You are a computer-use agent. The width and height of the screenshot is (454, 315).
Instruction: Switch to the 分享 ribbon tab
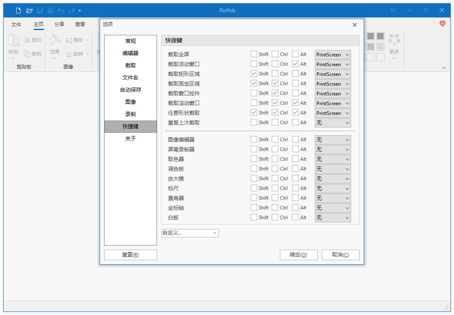click(x=59, y=24)
